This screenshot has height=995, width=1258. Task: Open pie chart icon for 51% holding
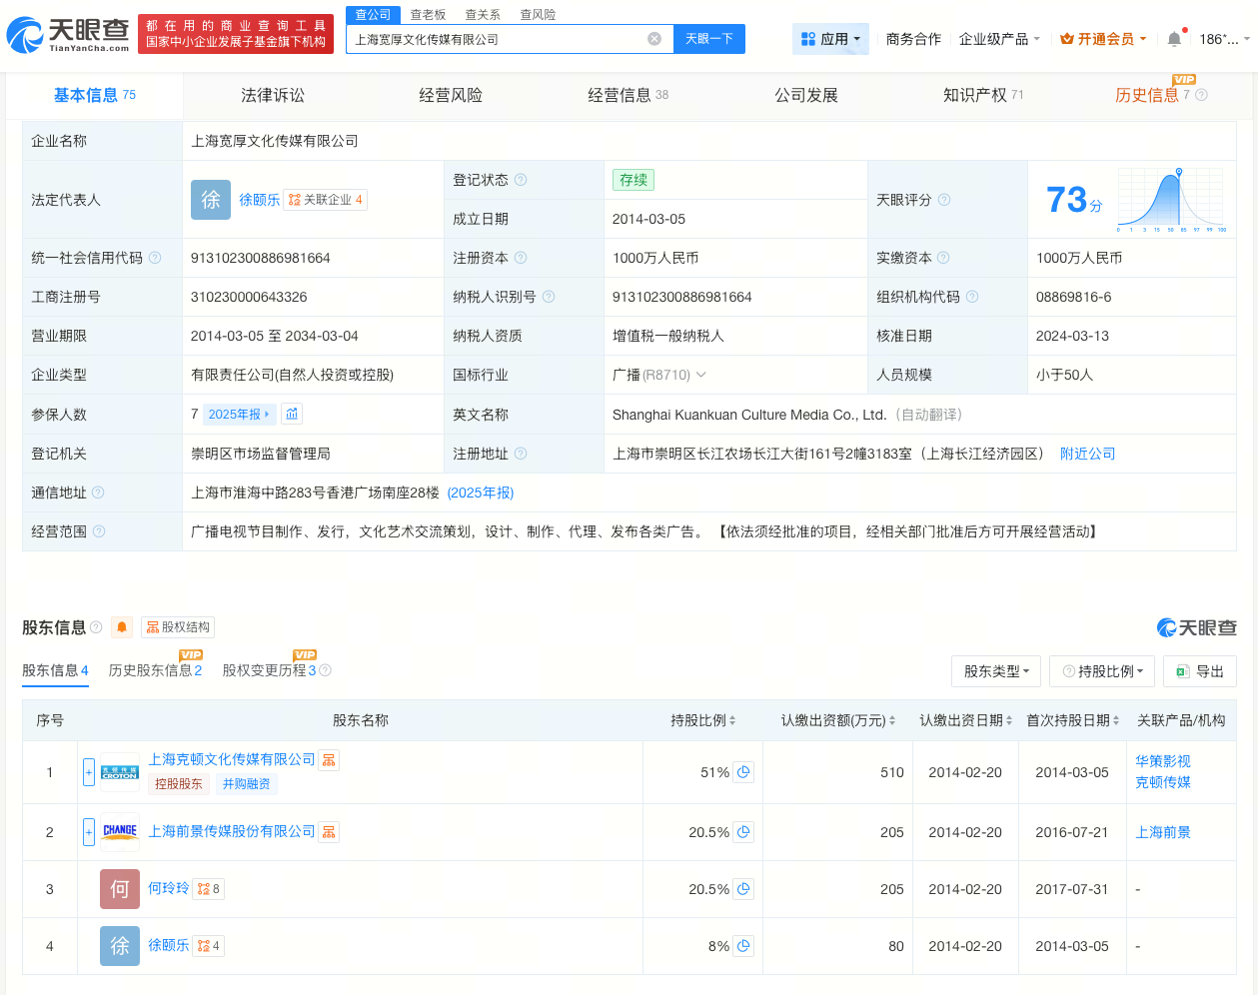pos(743,772)
